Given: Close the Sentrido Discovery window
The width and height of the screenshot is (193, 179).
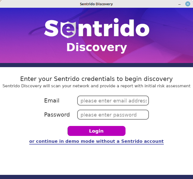Looking at the screenshot, I should 188,4.
